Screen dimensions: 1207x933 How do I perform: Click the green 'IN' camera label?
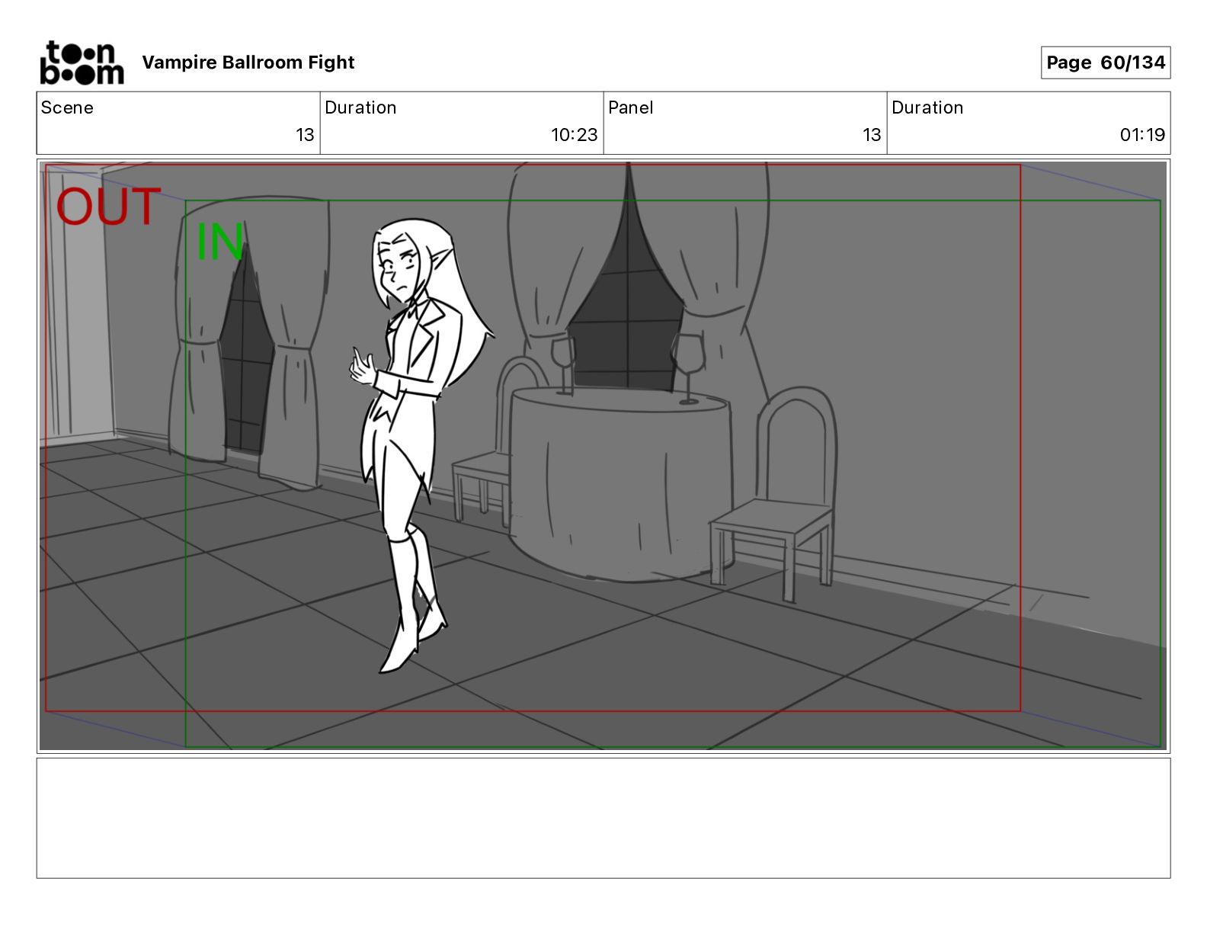click(x=220, y=242)
